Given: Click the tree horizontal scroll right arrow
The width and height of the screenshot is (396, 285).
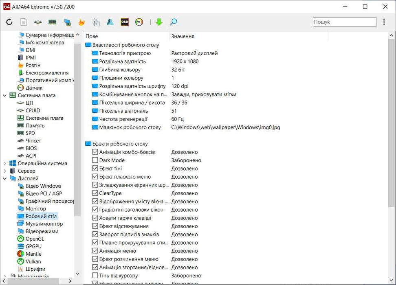Looking at the screenshot, I should click(70, 281).
